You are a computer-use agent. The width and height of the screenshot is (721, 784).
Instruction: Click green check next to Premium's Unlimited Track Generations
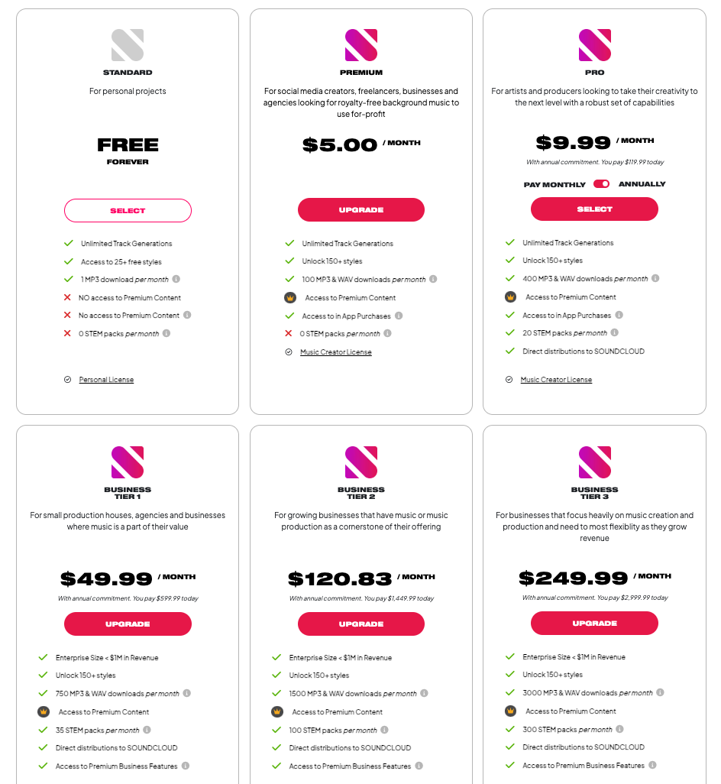289,243
